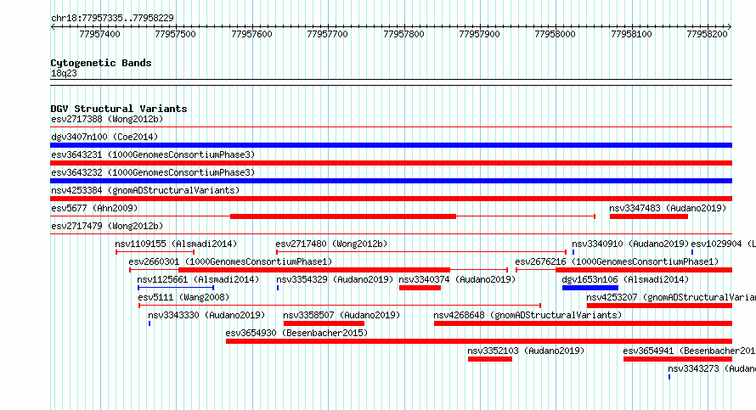This screenshot has width=756, height=410.
Task: Click the small blue nsv3340910 marker
Action: pos(573,252)
